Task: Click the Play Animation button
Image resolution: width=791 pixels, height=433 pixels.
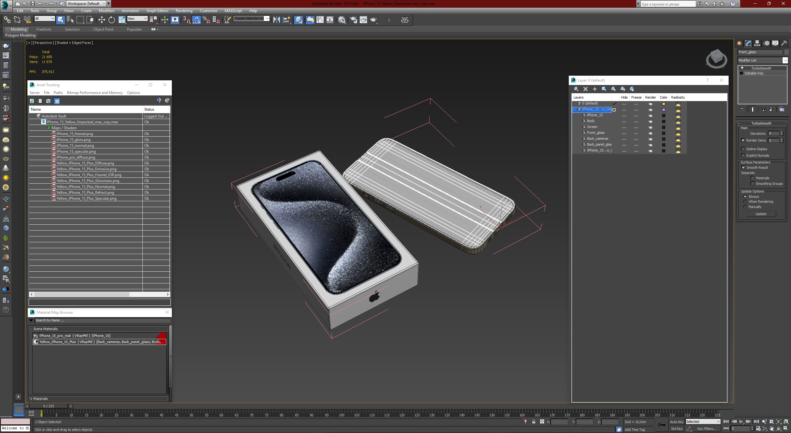Action: pos(741,422)
